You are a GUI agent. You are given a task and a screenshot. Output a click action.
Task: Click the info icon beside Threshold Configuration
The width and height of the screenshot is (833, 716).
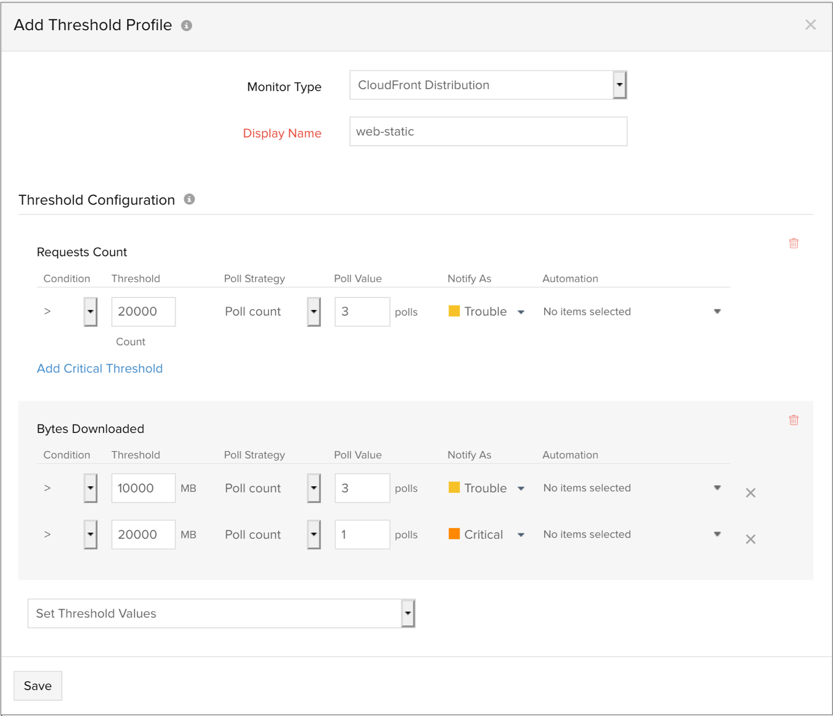pyautogui.click(x=190, y=199)
